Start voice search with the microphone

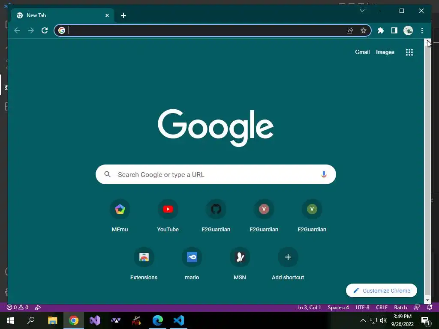coord(324,174)
